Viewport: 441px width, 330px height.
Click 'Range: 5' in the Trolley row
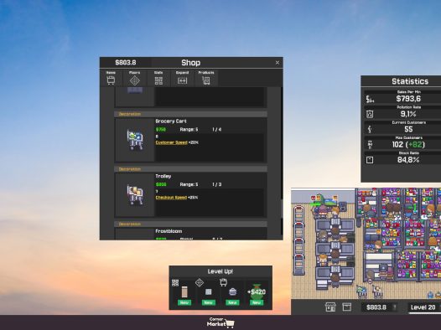[189, 184]
